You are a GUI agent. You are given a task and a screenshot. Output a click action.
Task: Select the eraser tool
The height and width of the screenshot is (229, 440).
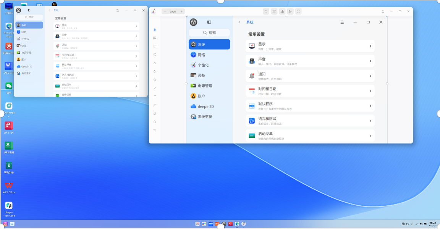point(155,113)
